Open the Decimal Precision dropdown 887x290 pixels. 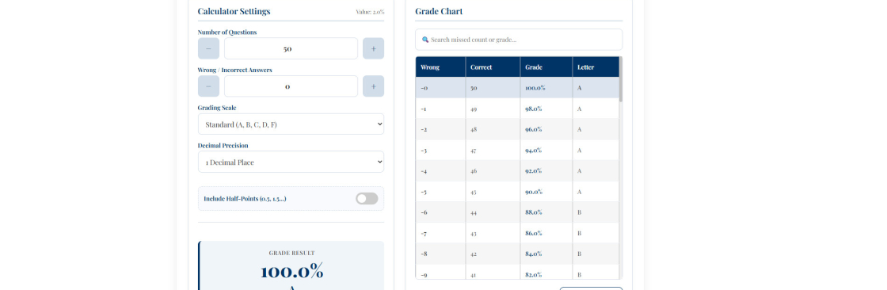(x=291, y=162)
